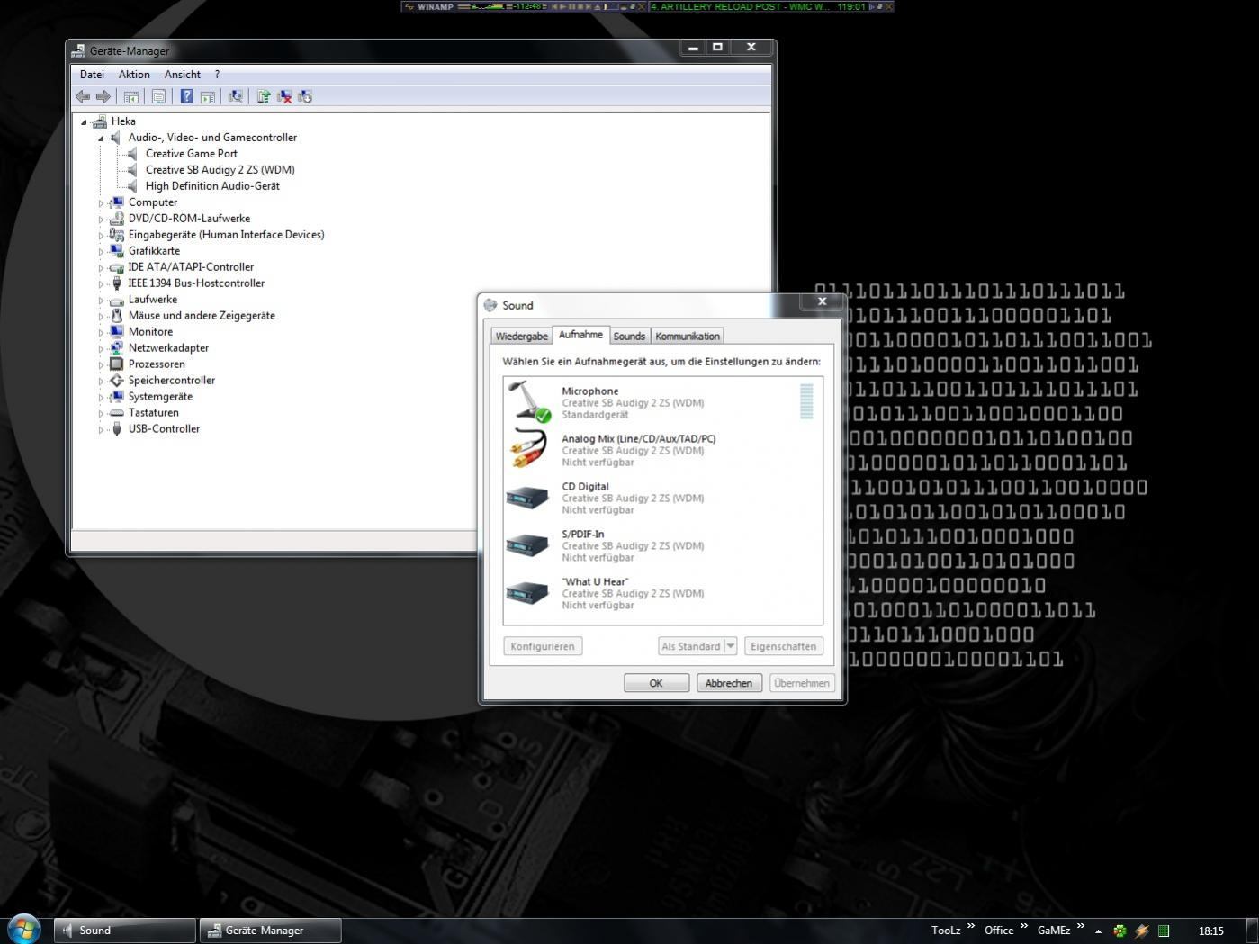Select the CD Digital device icon
This screenshot has height=944, width=1259.
527,497
